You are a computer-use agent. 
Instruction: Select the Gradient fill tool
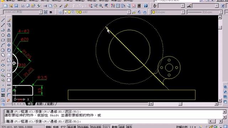[x=3, y=95]
